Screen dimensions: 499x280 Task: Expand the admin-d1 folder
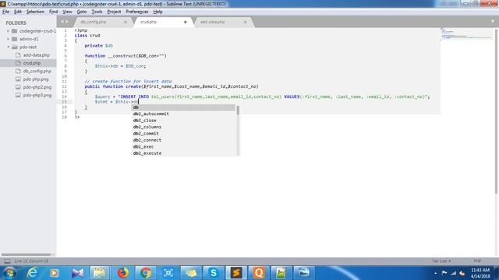pyautogui.click(x=8, y=39)
